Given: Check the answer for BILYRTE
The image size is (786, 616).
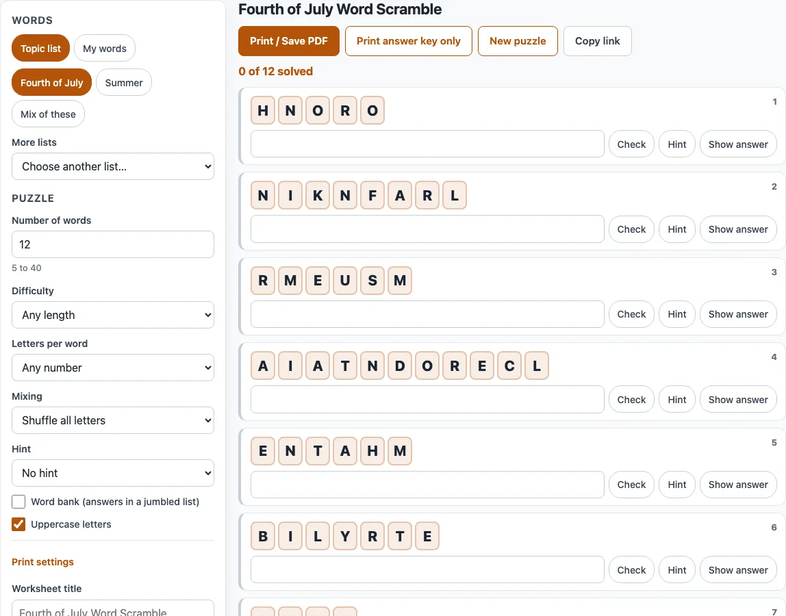Looking at the screenshot, I should [x=631, y=570].
